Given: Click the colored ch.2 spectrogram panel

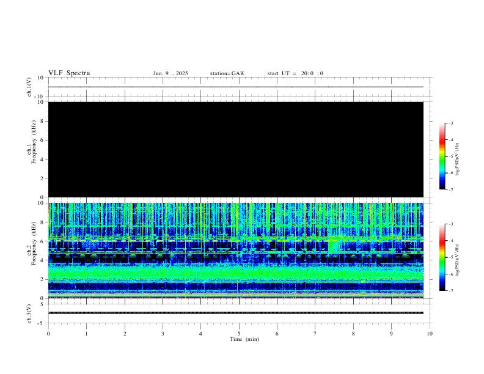Looking at the screenshot, I should coord(236,251).
